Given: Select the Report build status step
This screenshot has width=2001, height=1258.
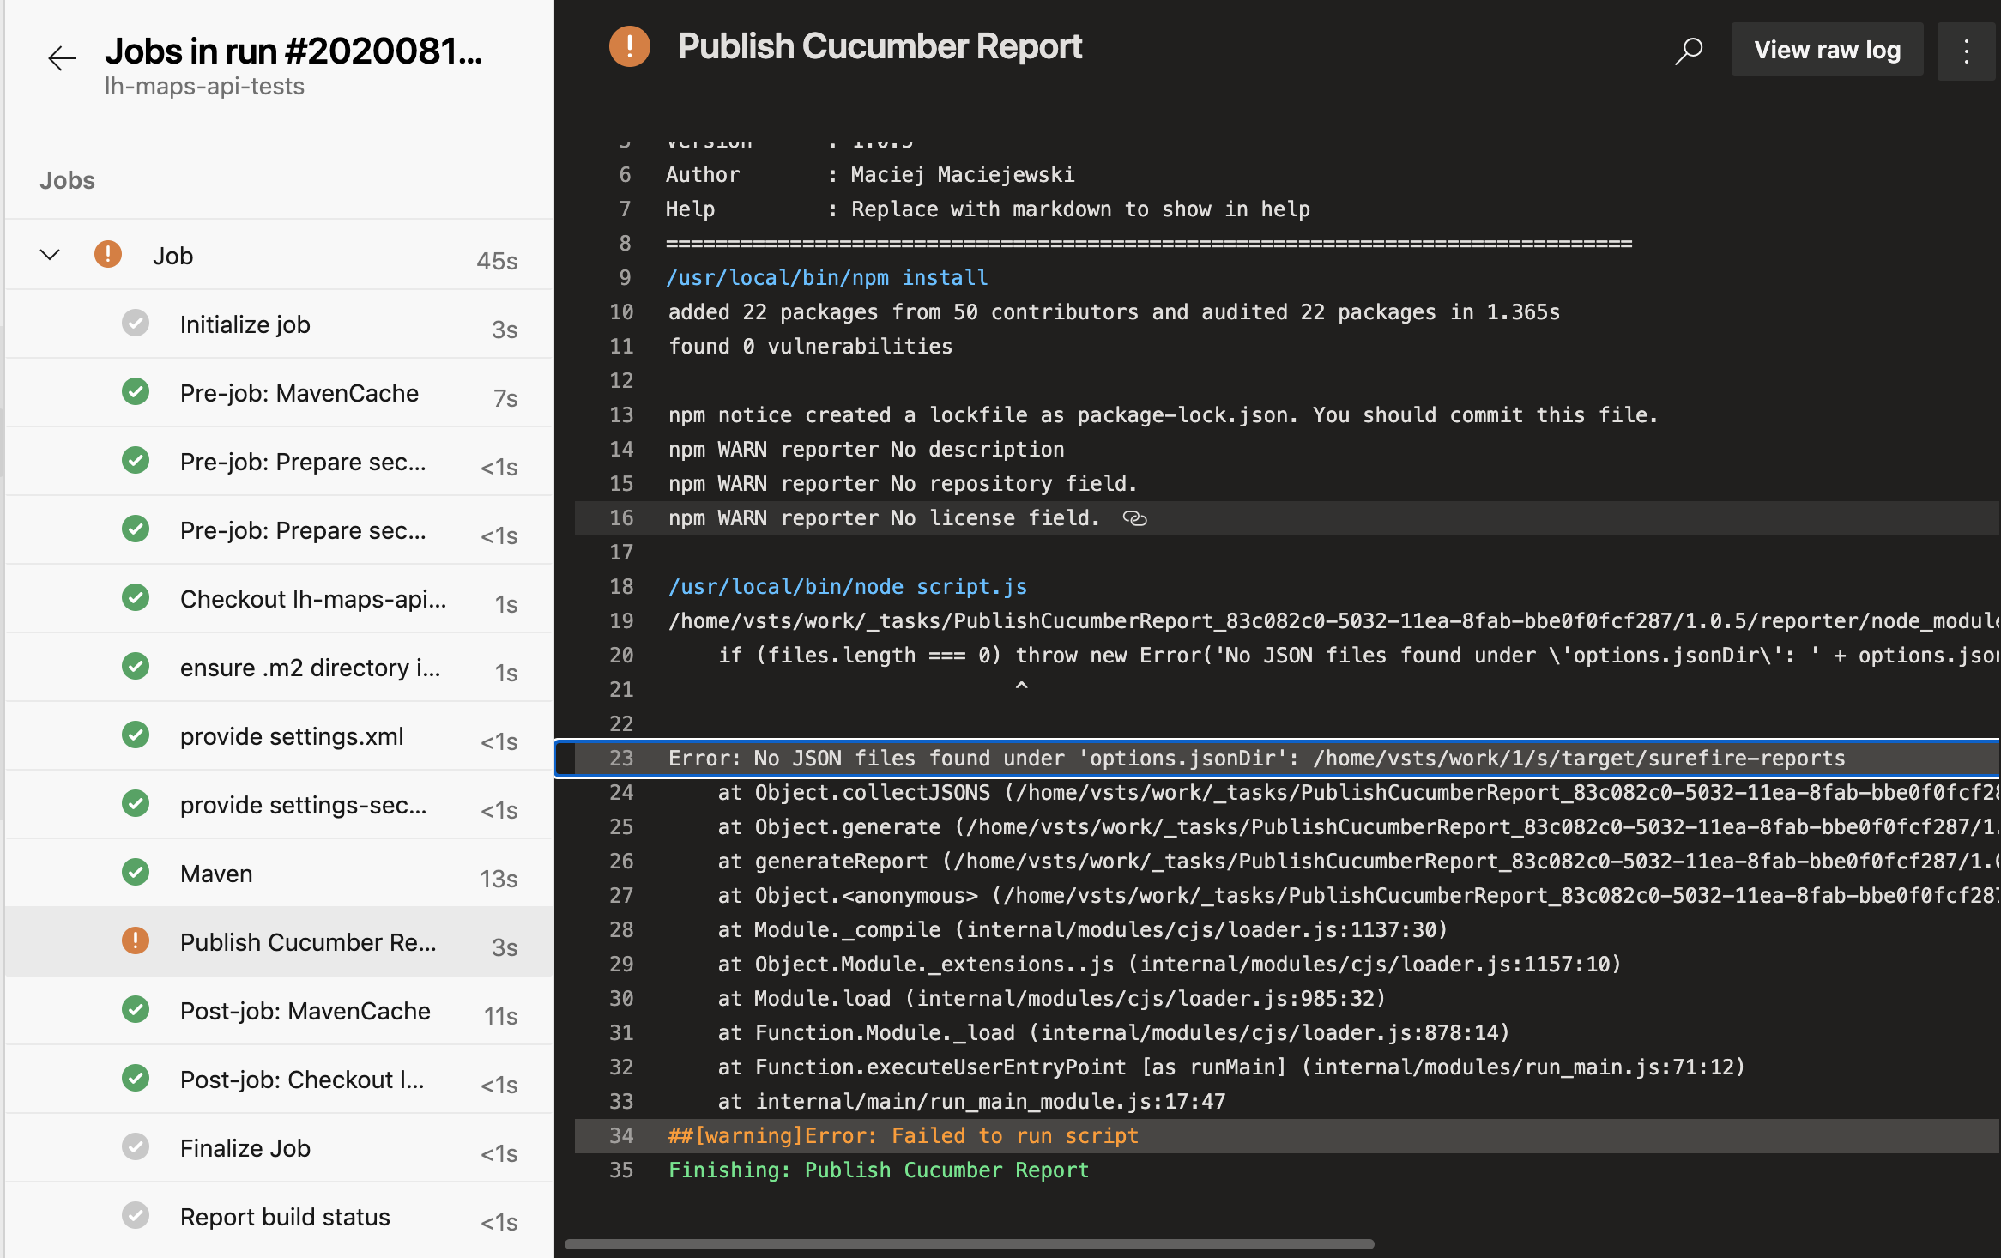Looking at the screenshot, I should 285,1216.
